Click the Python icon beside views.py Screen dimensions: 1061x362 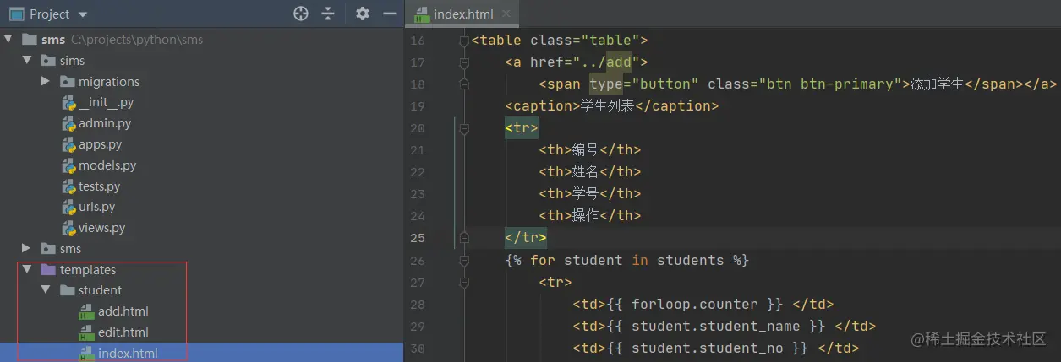tap(68, 228)
